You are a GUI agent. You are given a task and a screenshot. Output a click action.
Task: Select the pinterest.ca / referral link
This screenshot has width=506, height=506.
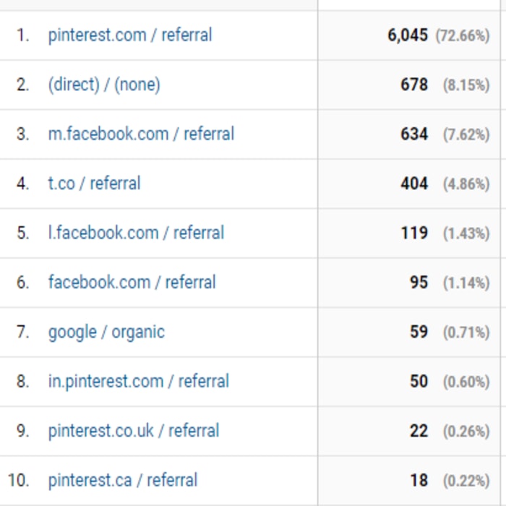[122, 480]
